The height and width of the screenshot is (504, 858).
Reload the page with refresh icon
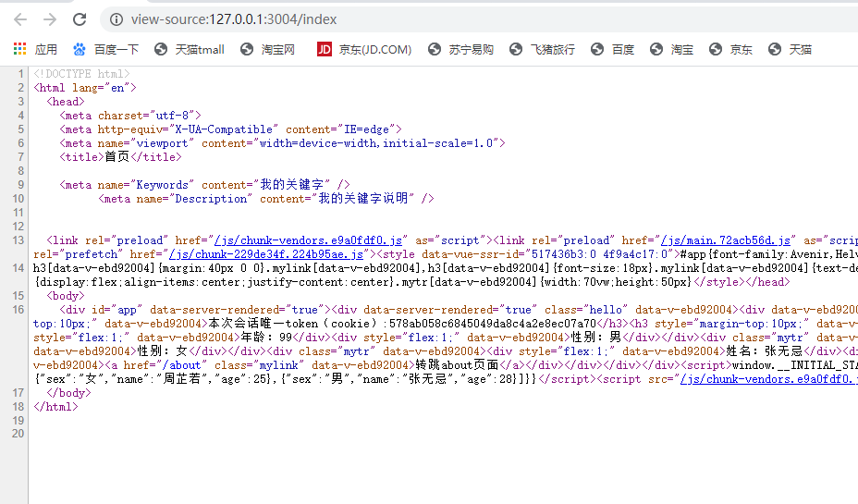point(80,19)
